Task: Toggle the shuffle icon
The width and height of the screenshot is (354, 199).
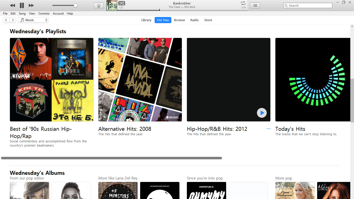Action: [x=122, y=3]
